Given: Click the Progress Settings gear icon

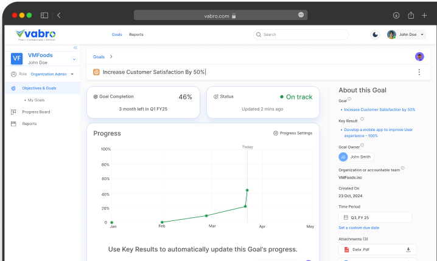Looking at the screenshot, I should (276, 133).
